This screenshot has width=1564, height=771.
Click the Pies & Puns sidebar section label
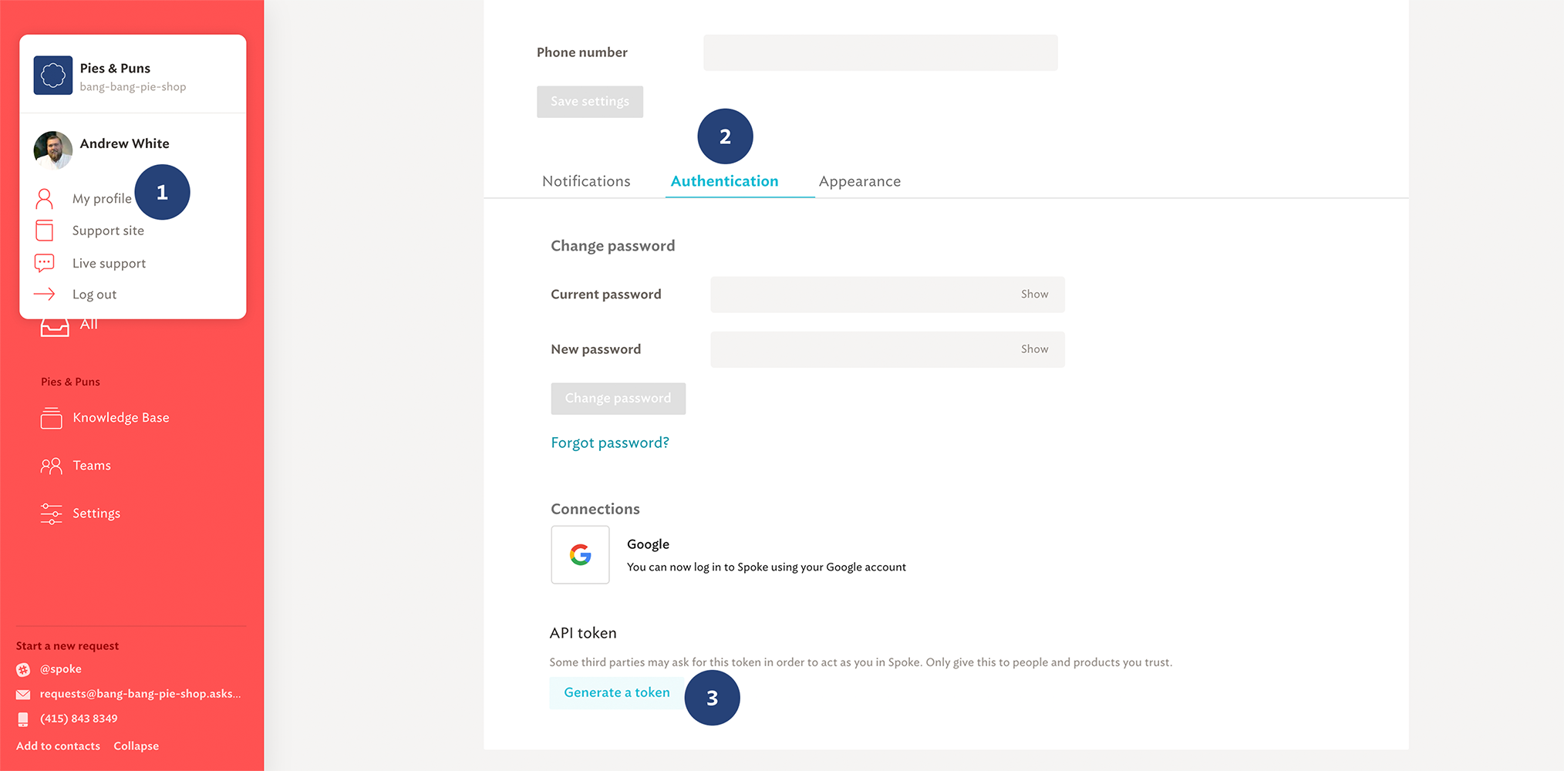(70, 382)
